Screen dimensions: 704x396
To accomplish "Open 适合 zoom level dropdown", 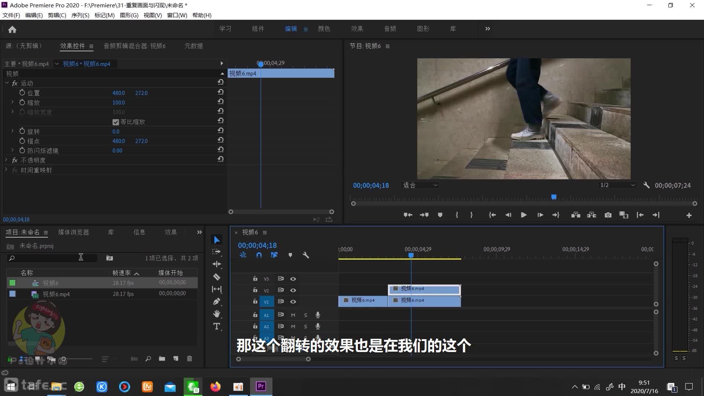I will (x=420, y=185).
